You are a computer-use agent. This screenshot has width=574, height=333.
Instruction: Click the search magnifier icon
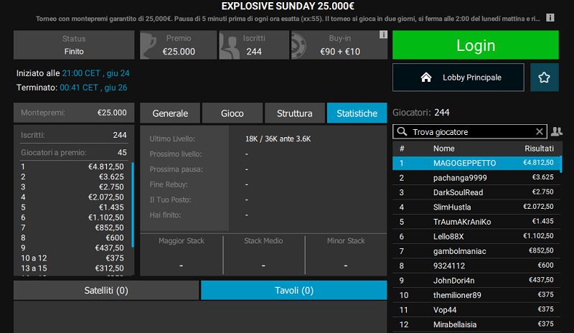coord(402,131)
